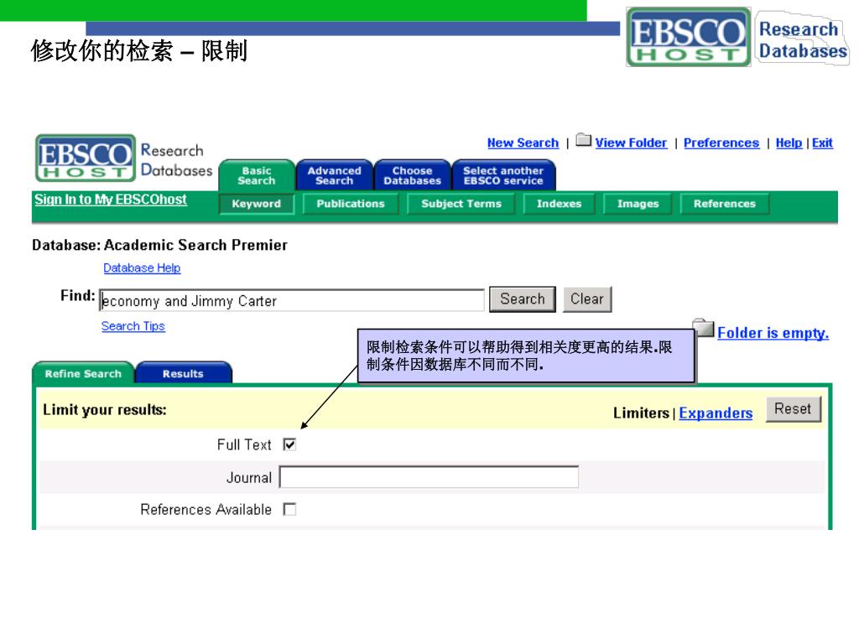859x644 pixels.
Task: Open the Subject Terms sub-tab
Action: (461, 204)
